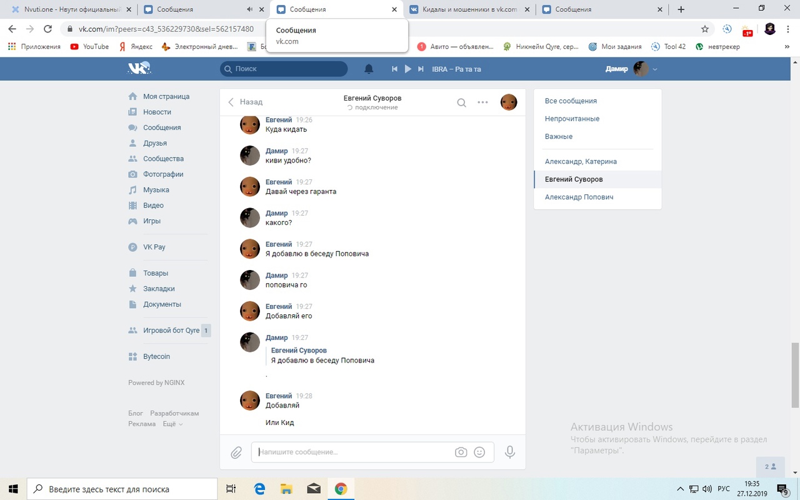
Task: Search within the conversation using the magnifier
Action: click(x=461, y=103)
